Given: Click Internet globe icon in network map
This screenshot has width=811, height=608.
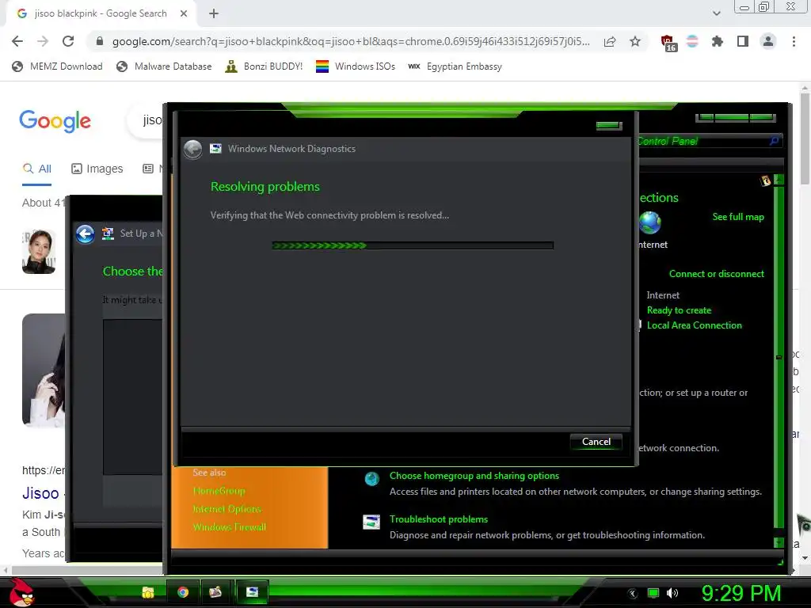Looking at the screenshot, I should [x=649, y=222].
